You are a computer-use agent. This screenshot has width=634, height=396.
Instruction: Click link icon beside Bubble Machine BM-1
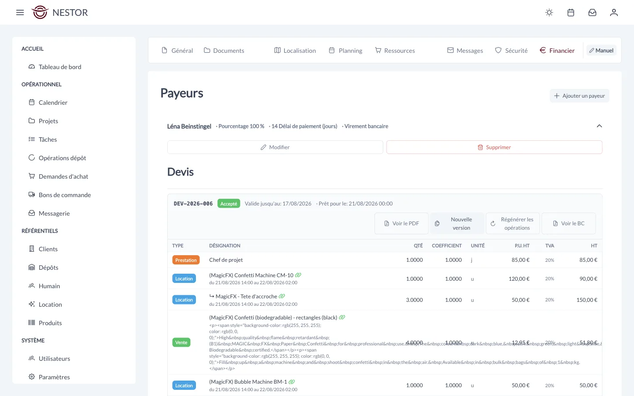tap(291, 381)
